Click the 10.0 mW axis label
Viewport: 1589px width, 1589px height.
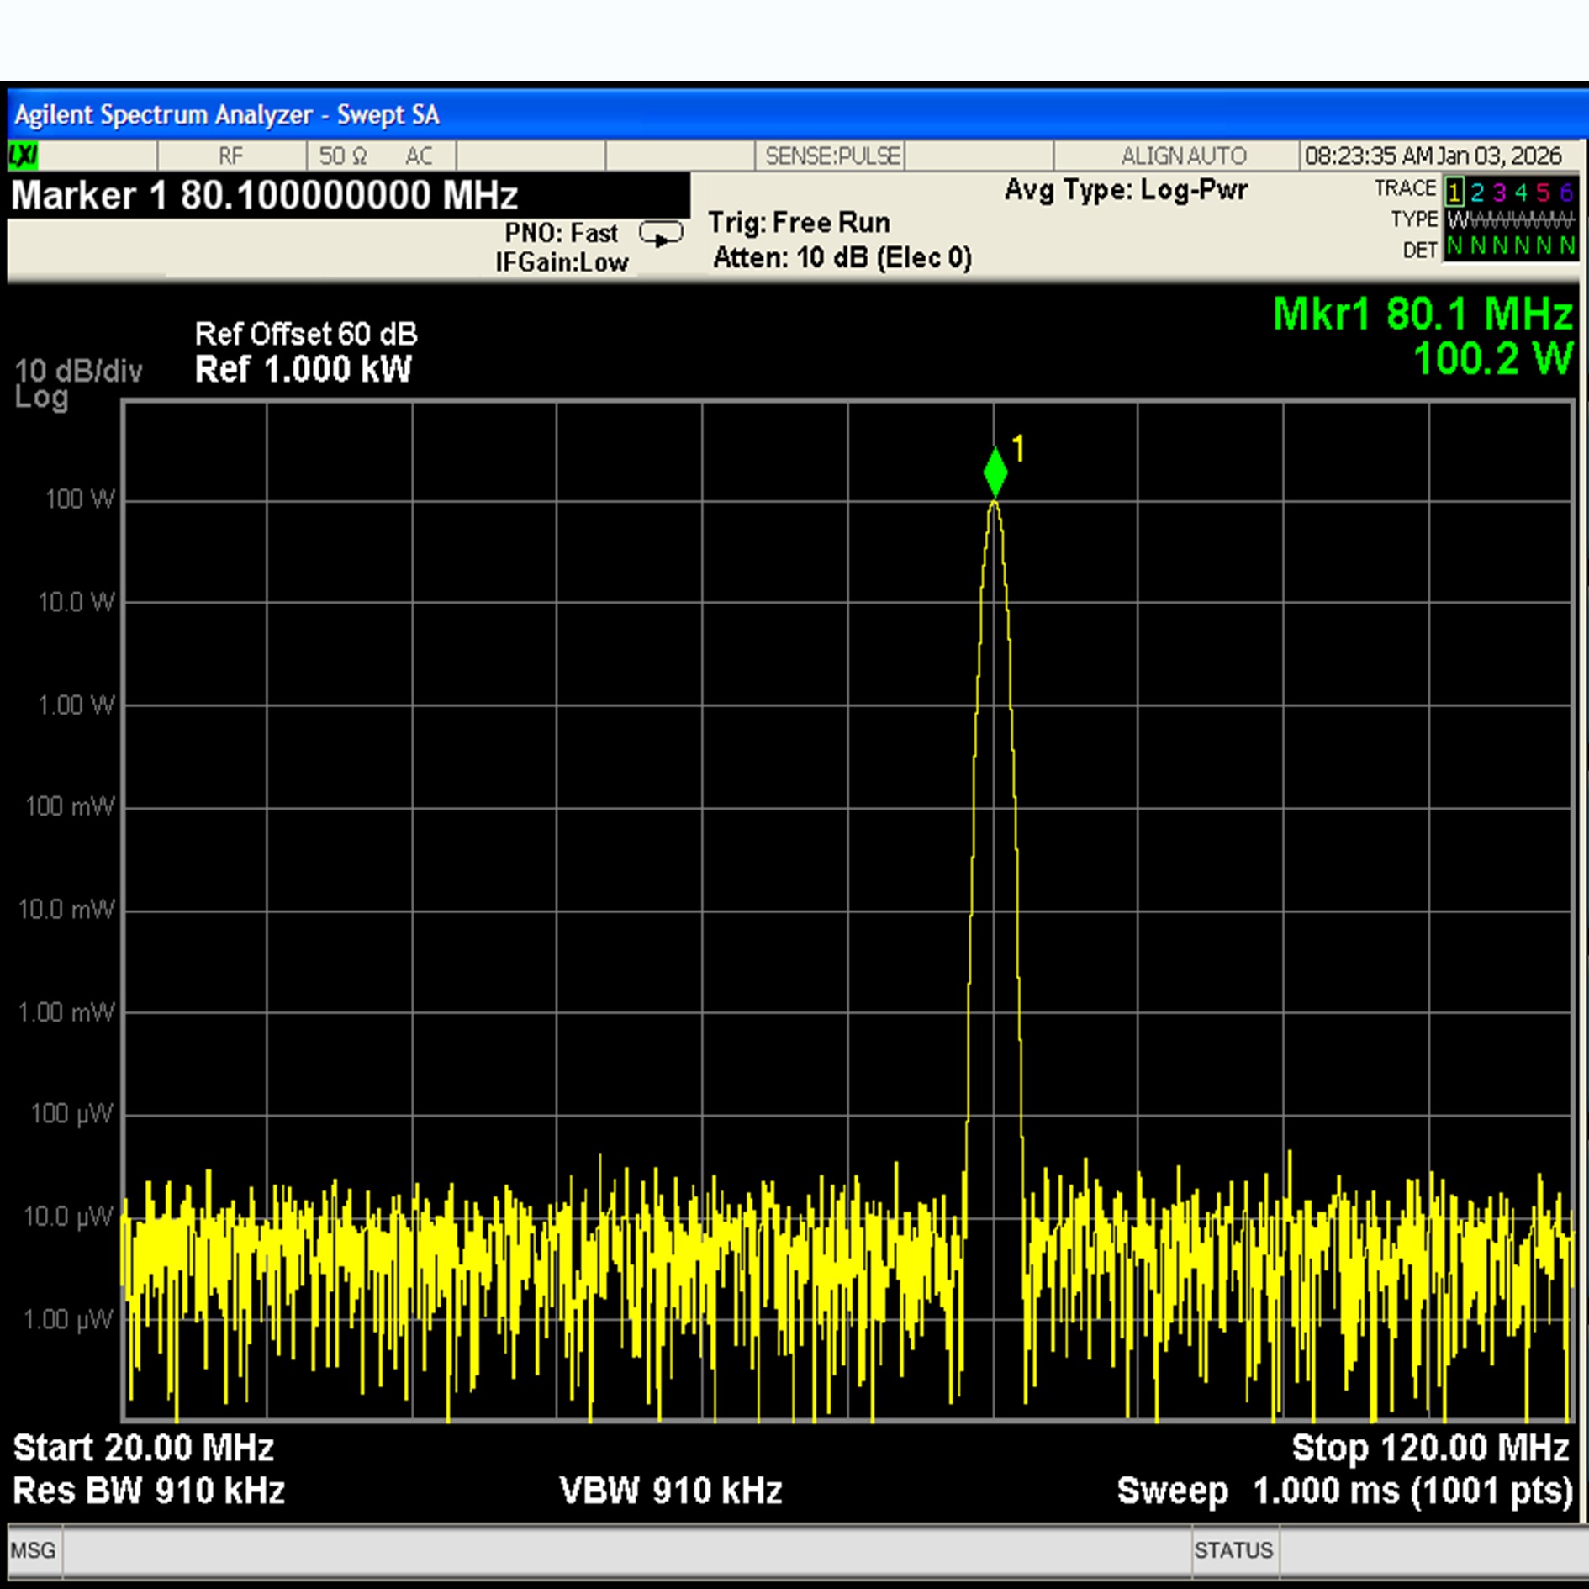click(x=66, y=909)
